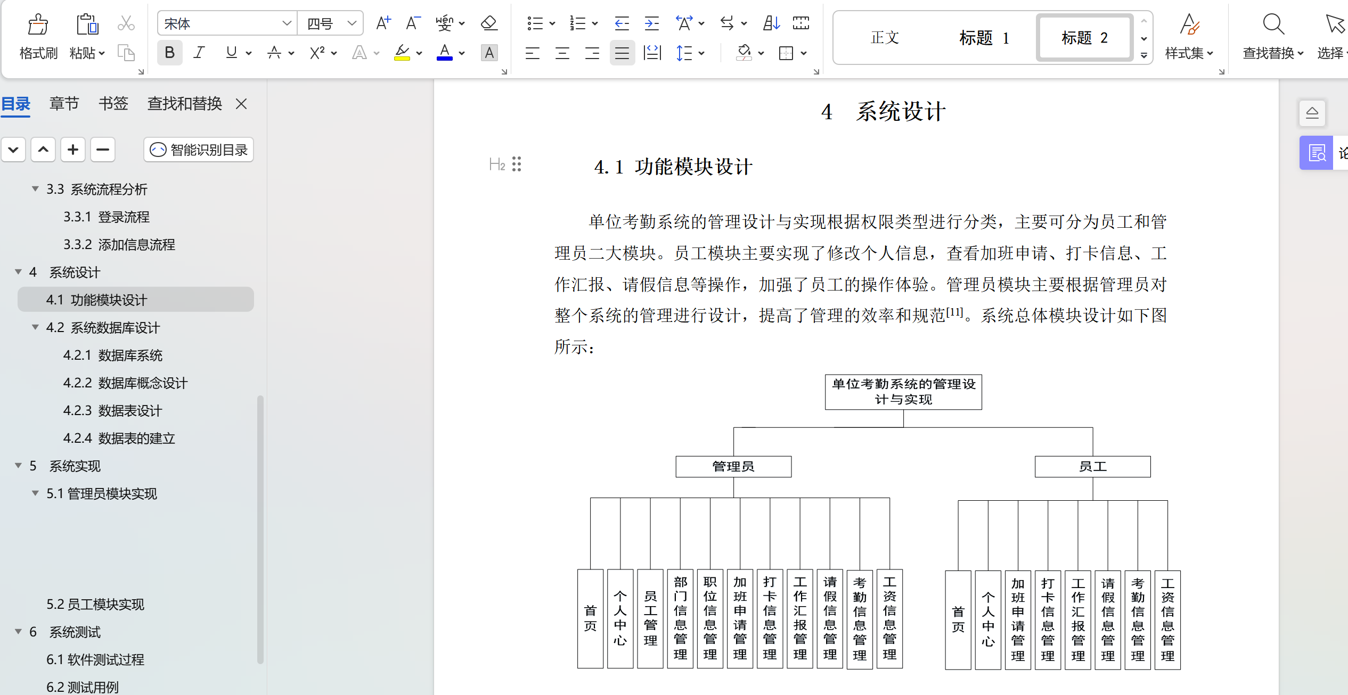Scroll down in the document outline

pos(13,150)
